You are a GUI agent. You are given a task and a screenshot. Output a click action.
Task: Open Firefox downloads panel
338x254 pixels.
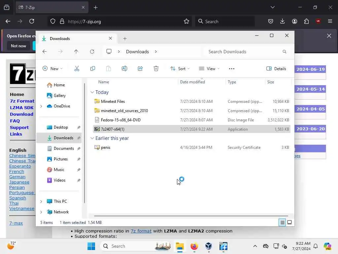283,21
